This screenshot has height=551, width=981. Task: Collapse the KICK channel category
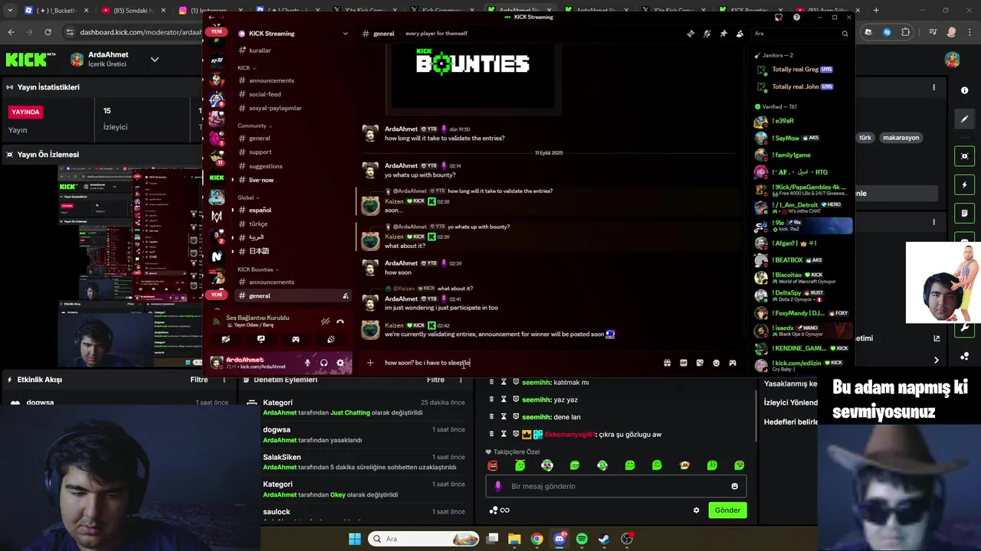pos(247,68)
